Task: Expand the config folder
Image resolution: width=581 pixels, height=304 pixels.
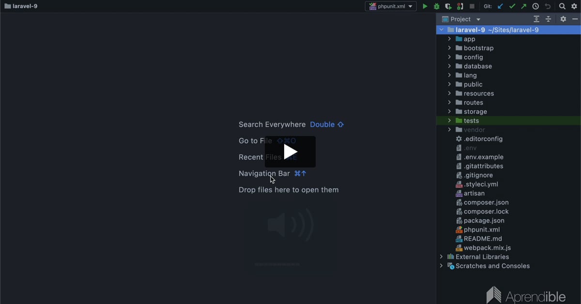Action: coord(449,57)
